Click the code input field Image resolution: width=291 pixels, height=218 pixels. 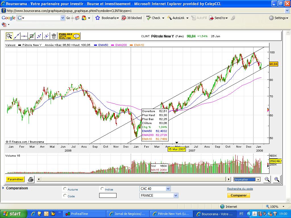click(x=108, y=195)
